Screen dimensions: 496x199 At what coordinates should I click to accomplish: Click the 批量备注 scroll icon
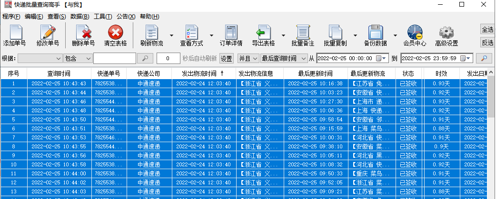click(x=303, y=32)
